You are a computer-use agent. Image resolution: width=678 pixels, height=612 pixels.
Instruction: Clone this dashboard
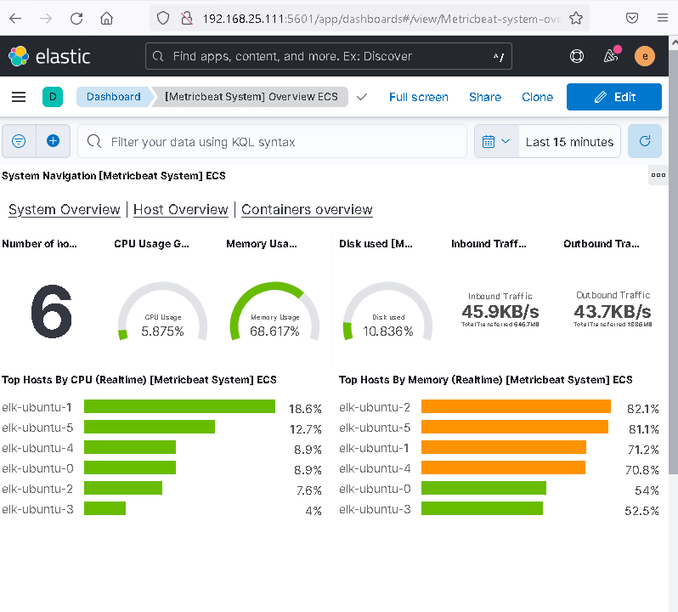(x=537, y=97)
